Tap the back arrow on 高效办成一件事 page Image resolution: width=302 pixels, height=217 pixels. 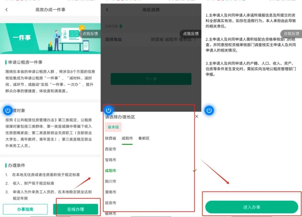(7, 10)
